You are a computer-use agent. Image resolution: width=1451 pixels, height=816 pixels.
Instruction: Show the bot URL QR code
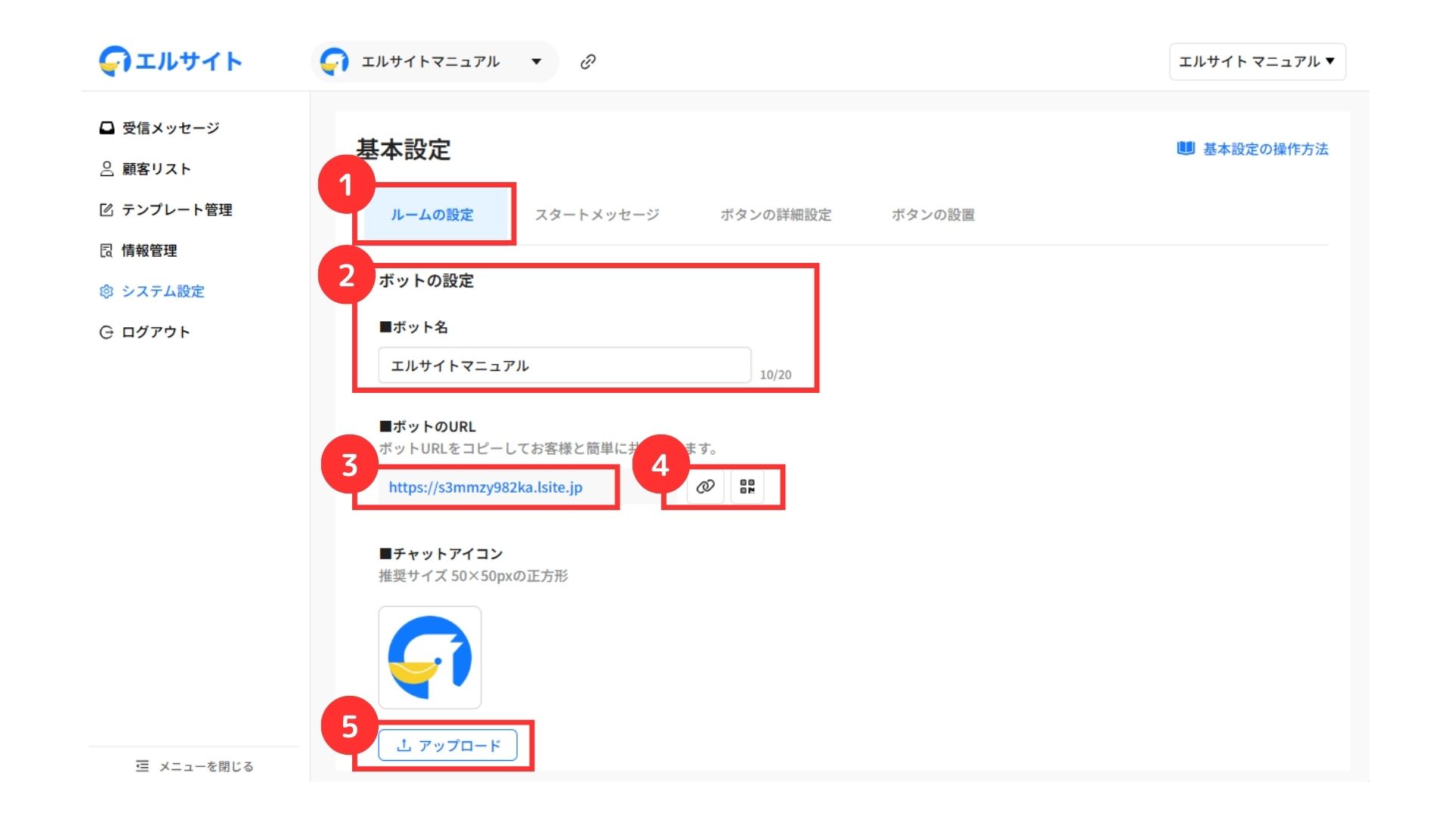747,487
